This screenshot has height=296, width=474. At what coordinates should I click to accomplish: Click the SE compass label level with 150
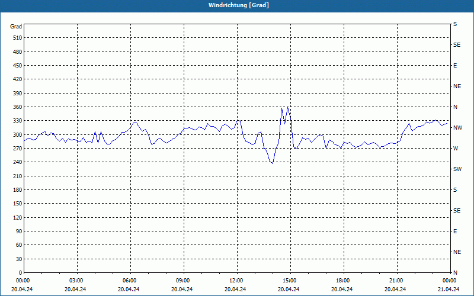pyautogui.click(x=457, y=211)
